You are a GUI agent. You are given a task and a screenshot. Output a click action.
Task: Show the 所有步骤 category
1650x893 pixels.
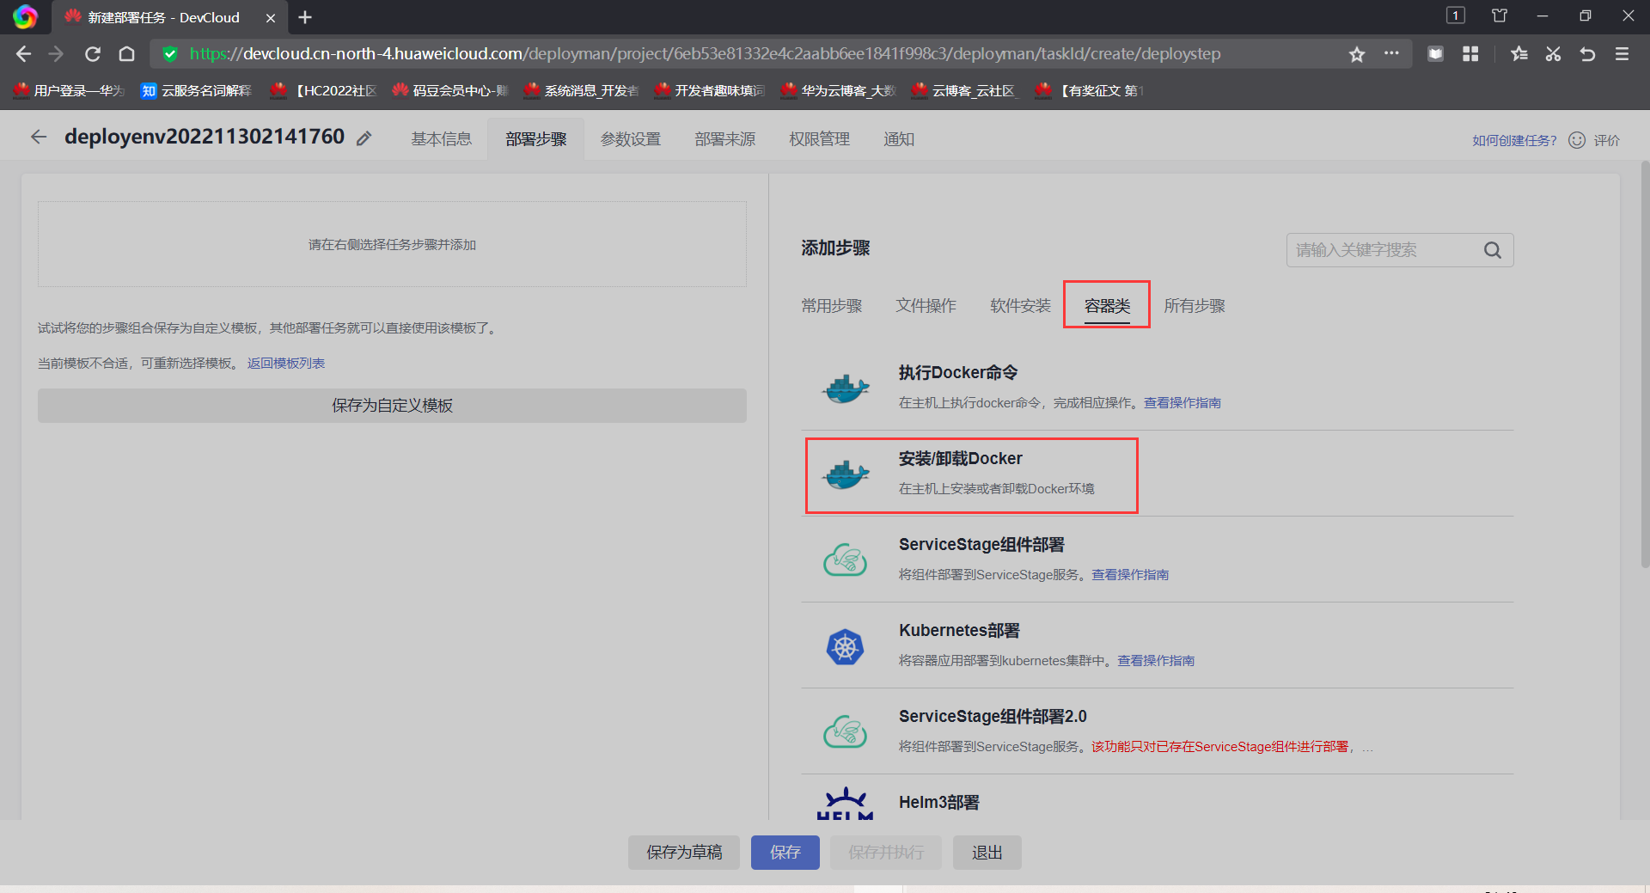pyautogui.click(x=1195, y=306)
